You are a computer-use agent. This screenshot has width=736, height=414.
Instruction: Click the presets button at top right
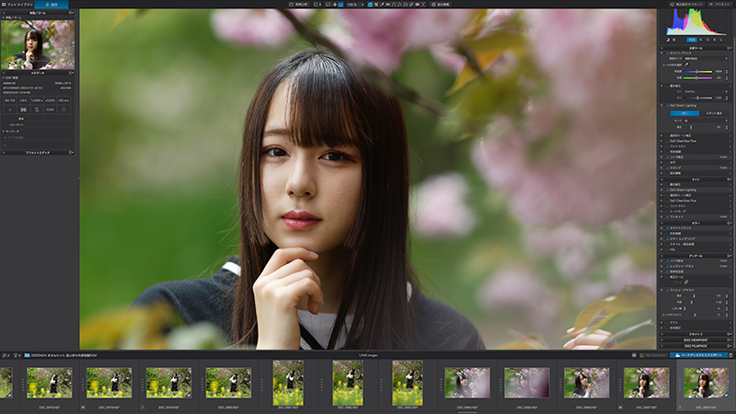point(719,5)
